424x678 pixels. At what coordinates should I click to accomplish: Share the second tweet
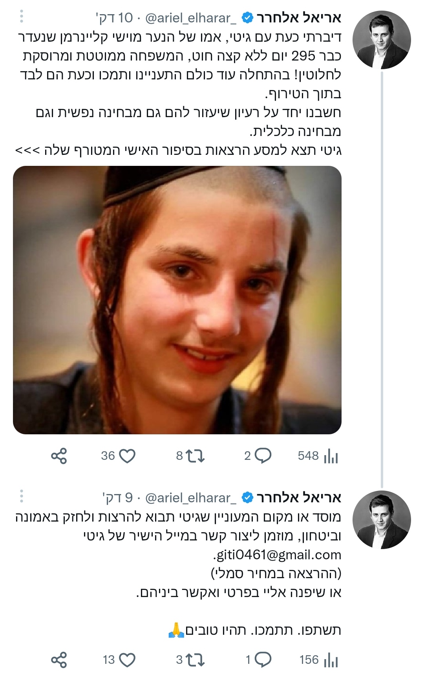coord(59,660)
